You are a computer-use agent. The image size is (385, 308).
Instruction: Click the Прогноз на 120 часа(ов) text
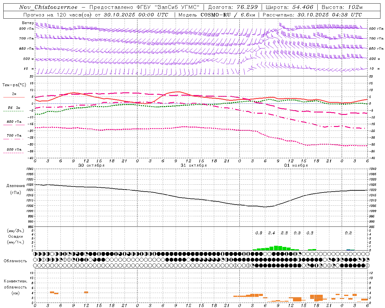(58, 15)
